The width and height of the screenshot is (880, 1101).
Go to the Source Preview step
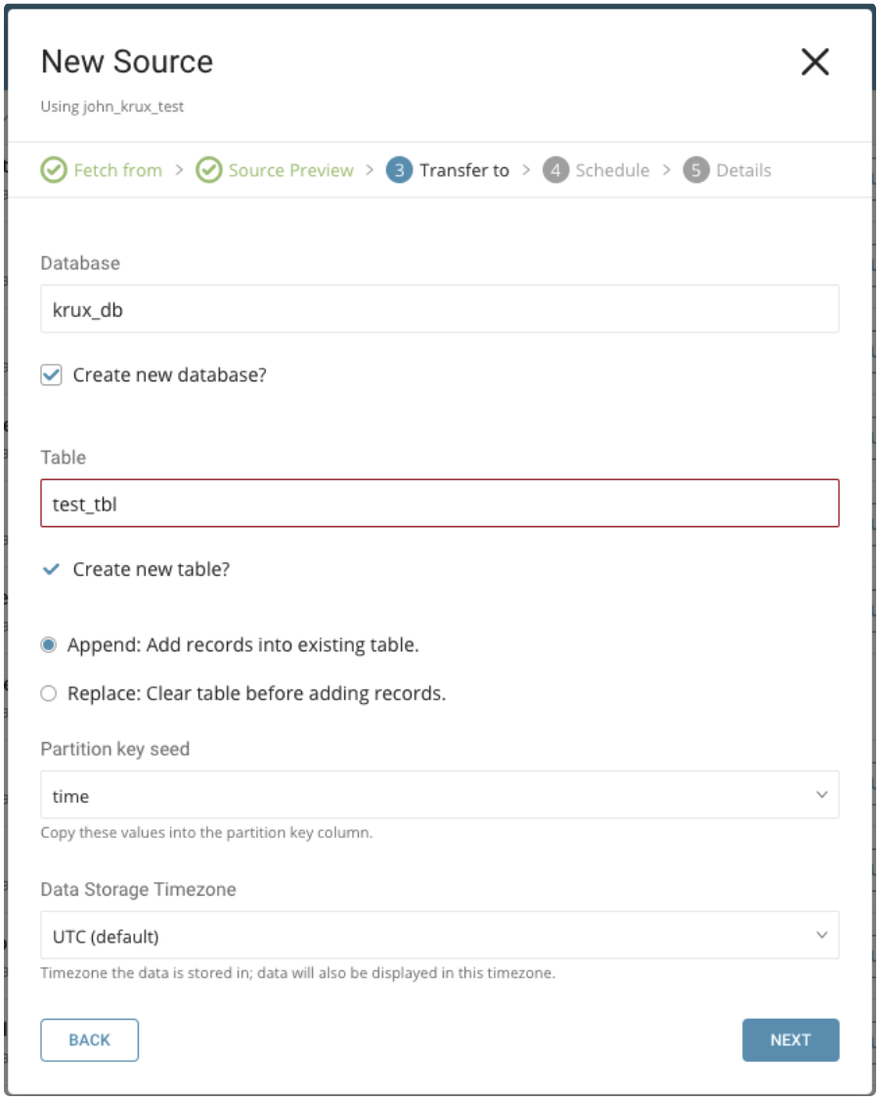pyautogui.click(x=290, y=170)
